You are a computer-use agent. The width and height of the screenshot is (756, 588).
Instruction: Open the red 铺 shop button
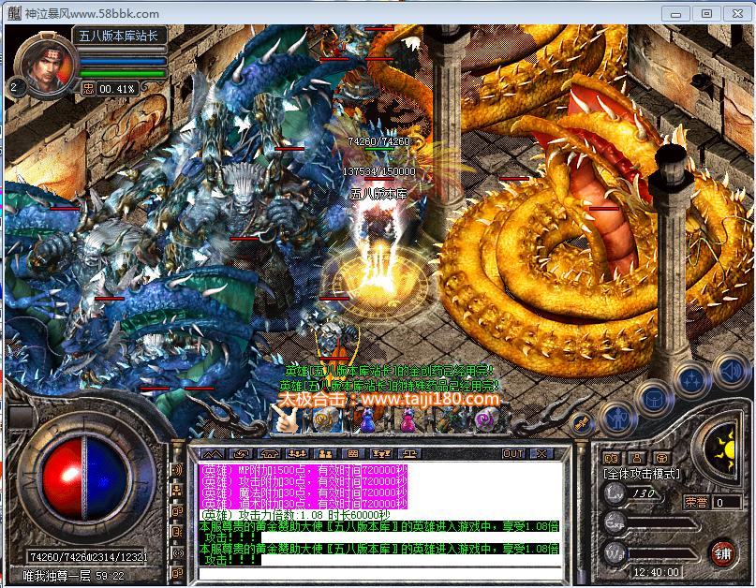tap(722, 553)
